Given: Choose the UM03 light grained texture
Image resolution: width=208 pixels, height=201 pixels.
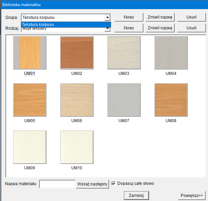Looking at the screenshot, I should (x=124, y=53).
